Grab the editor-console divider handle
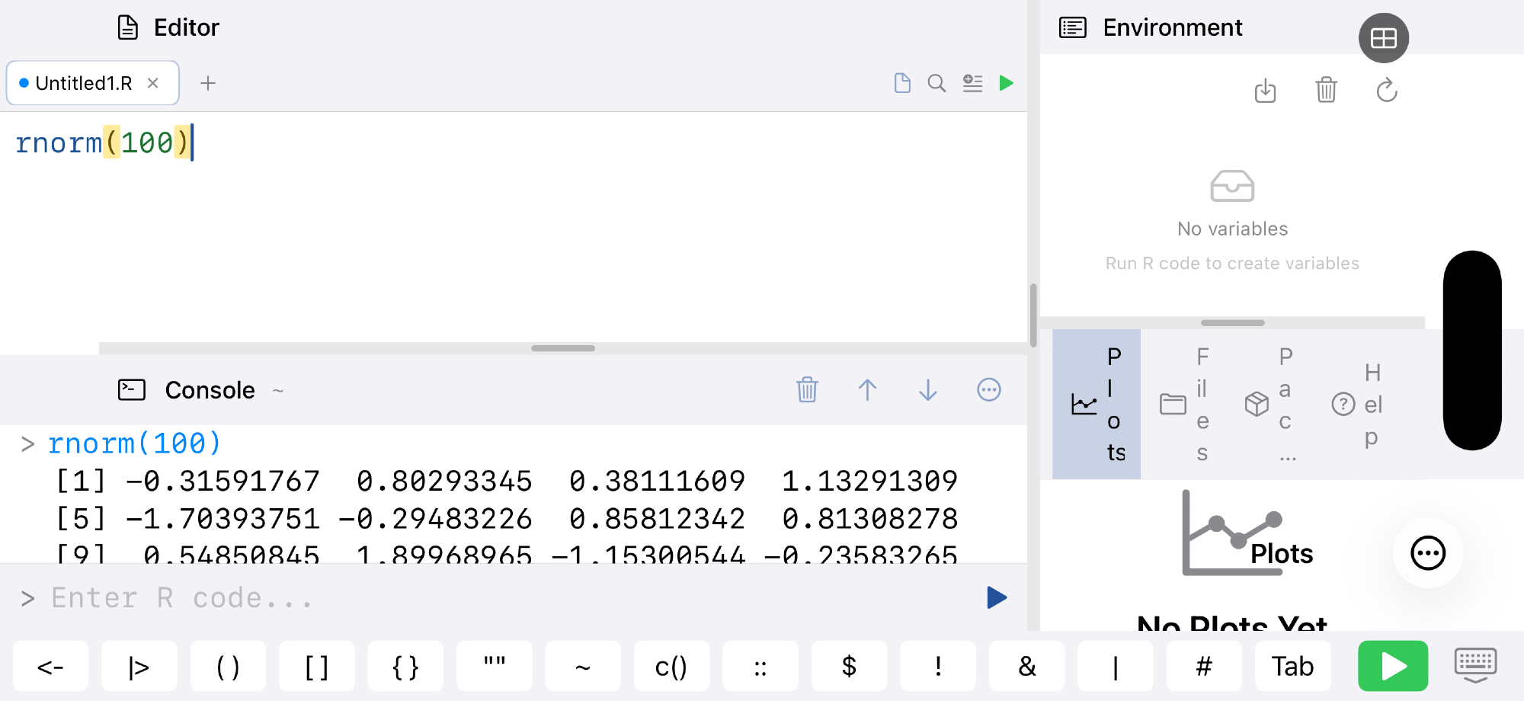This screenshot has width=1524, height=701. (x=562, y=348)
